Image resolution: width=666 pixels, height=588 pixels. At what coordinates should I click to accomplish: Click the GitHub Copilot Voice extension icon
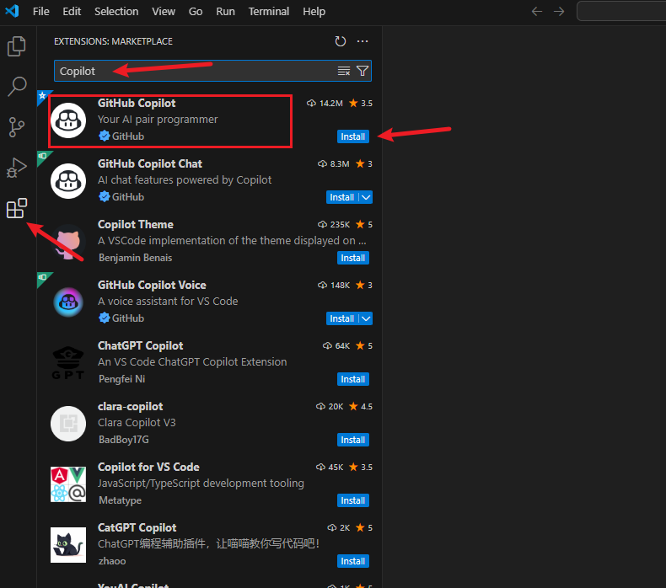pyautogui.click(x=68, y=302)
